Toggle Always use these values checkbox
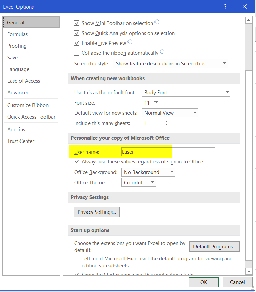The image size is (256, 292). click(77, 161)
